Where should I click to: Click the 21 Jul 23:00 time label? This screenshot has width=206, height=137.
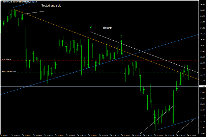pos(38,136)
